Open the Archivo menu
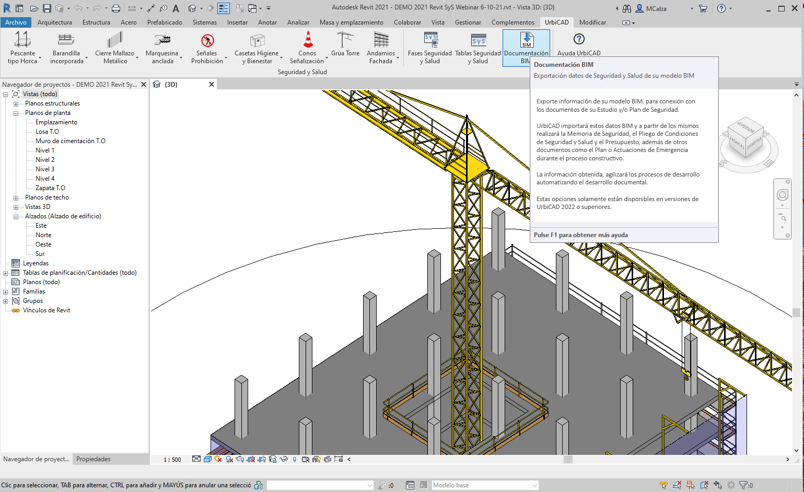 [x=16, y=22]
